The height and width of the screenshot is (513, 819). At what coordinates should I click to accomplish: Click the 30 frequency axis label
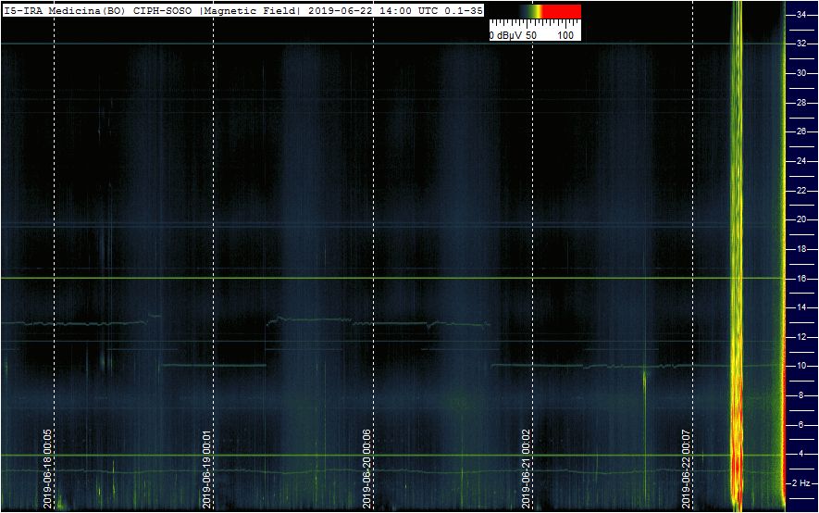(x=801, y=73)
